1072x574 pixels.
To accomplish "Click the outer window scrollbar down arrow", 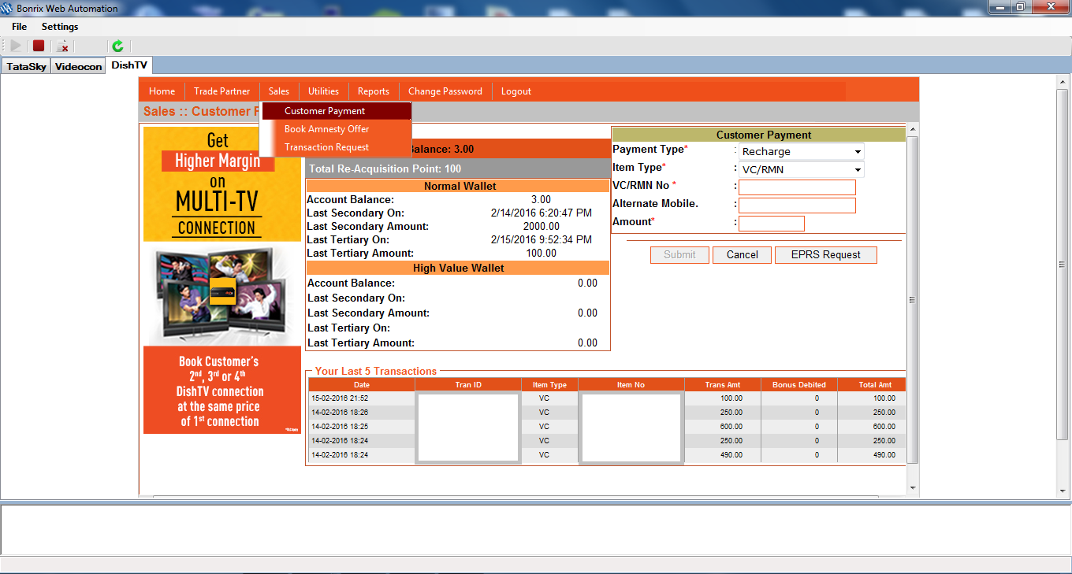I will [1063, 492].
